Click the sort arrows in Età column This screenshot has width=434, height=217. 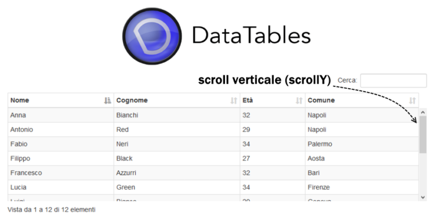click(x=299, y=101)
